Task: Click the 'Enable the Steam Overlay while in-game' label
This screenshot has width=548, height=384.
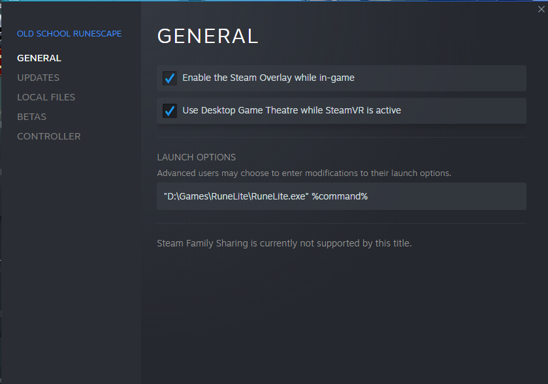Action: click(x=268, y=78)
